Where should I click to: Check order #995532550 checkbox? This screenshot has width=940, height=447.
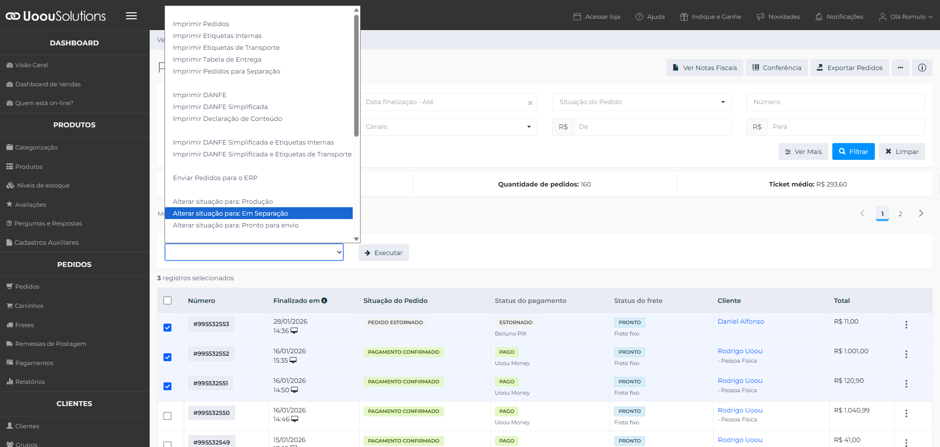(167, 416)
